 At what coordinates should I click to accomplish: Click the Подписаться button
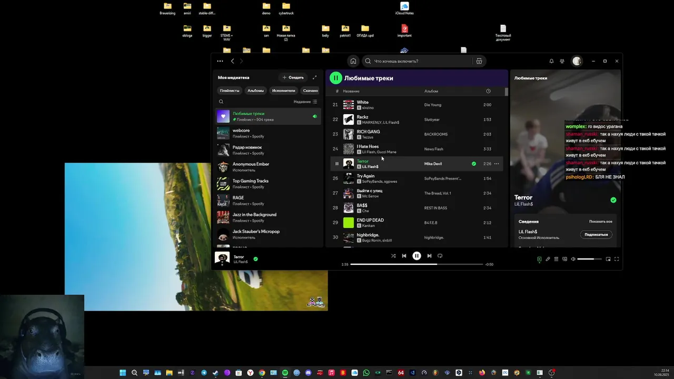point(596,234)
